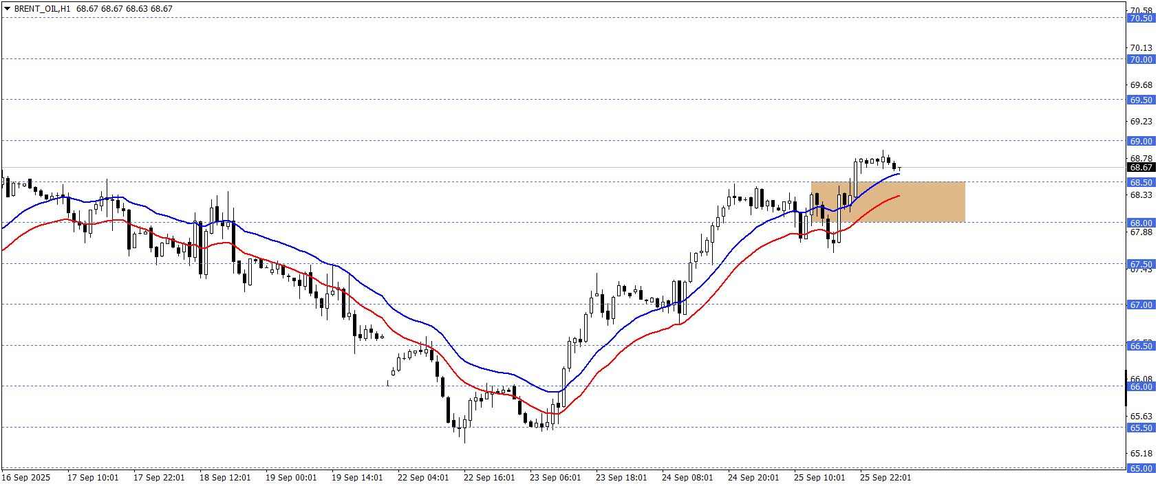This screenshot has width=1160, height=486.
Task: Click the 65.18 price scale value
Action: click(1141, 454)
